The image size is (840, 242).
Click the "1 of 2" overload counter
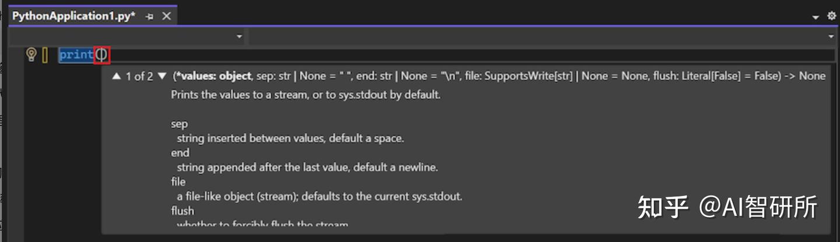coord(139,76)
